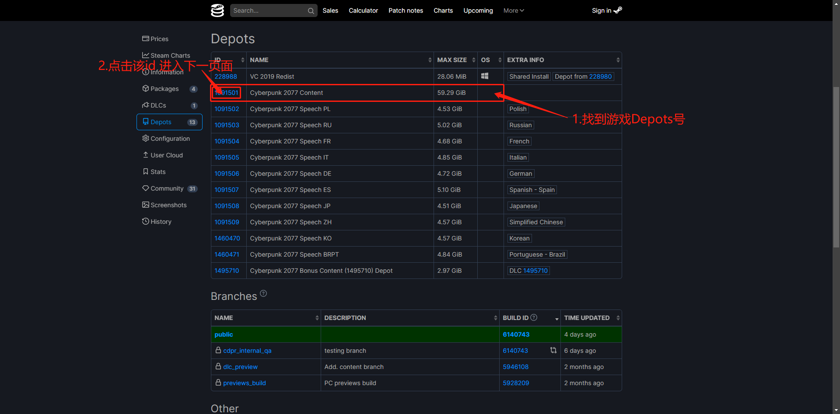Screen dimensions: 840x414
Task: Open build ID 5946108
Action: click(x=515, y=367)
